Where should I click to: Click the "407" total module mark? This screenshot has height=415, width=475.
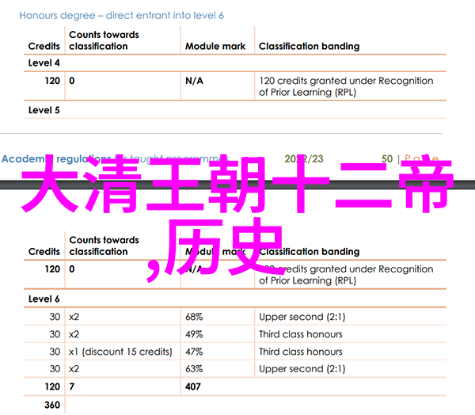click(193, 386)
